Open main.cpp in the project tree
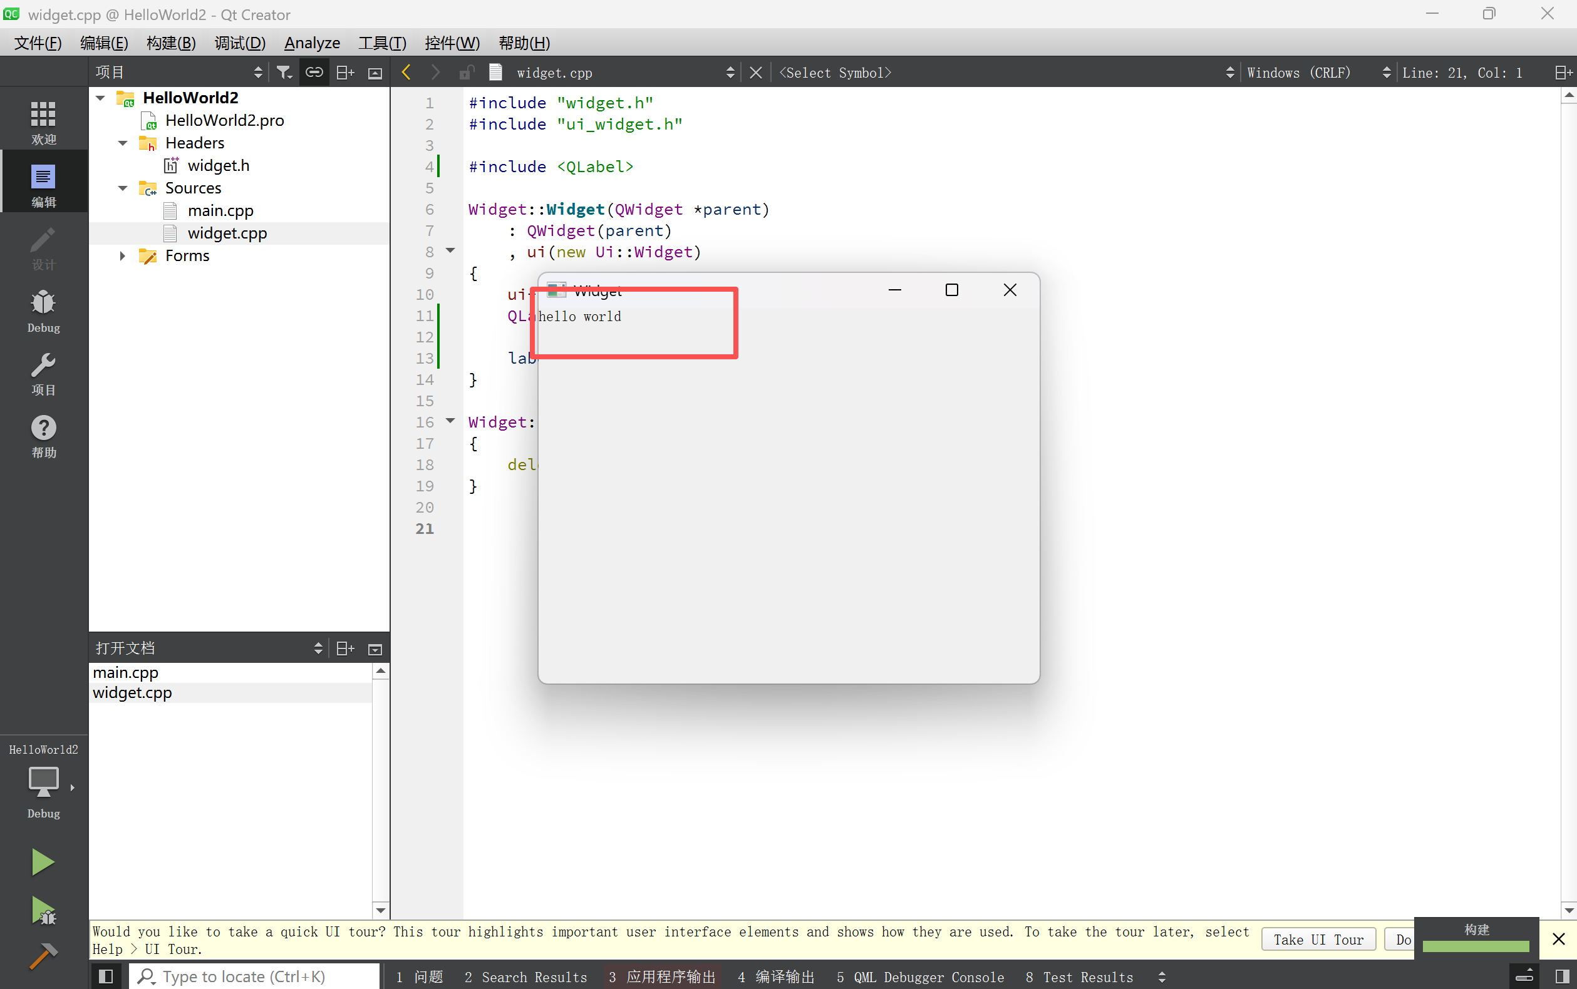 [x=220, y=210]
